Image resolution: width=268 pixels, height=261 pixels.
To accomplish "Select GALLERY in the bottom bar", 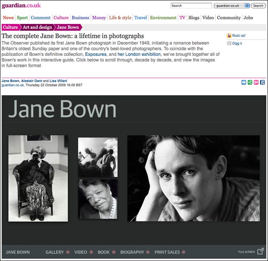I will pos(55,252).
